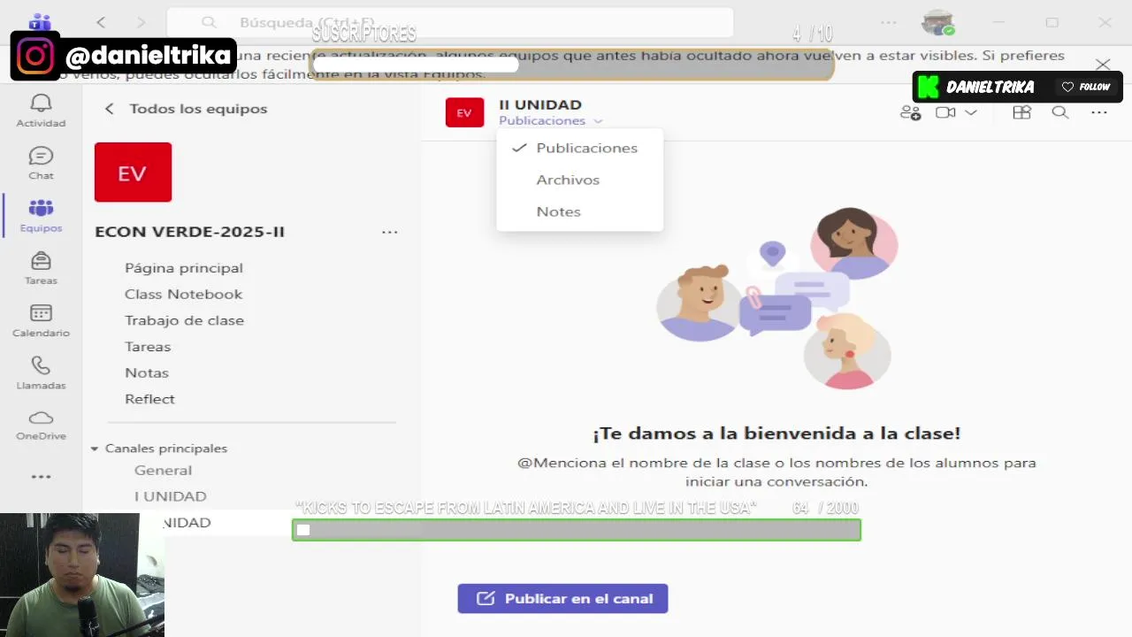
Task: Select Archivos in the dropdown menu
Action: [579, 180]
